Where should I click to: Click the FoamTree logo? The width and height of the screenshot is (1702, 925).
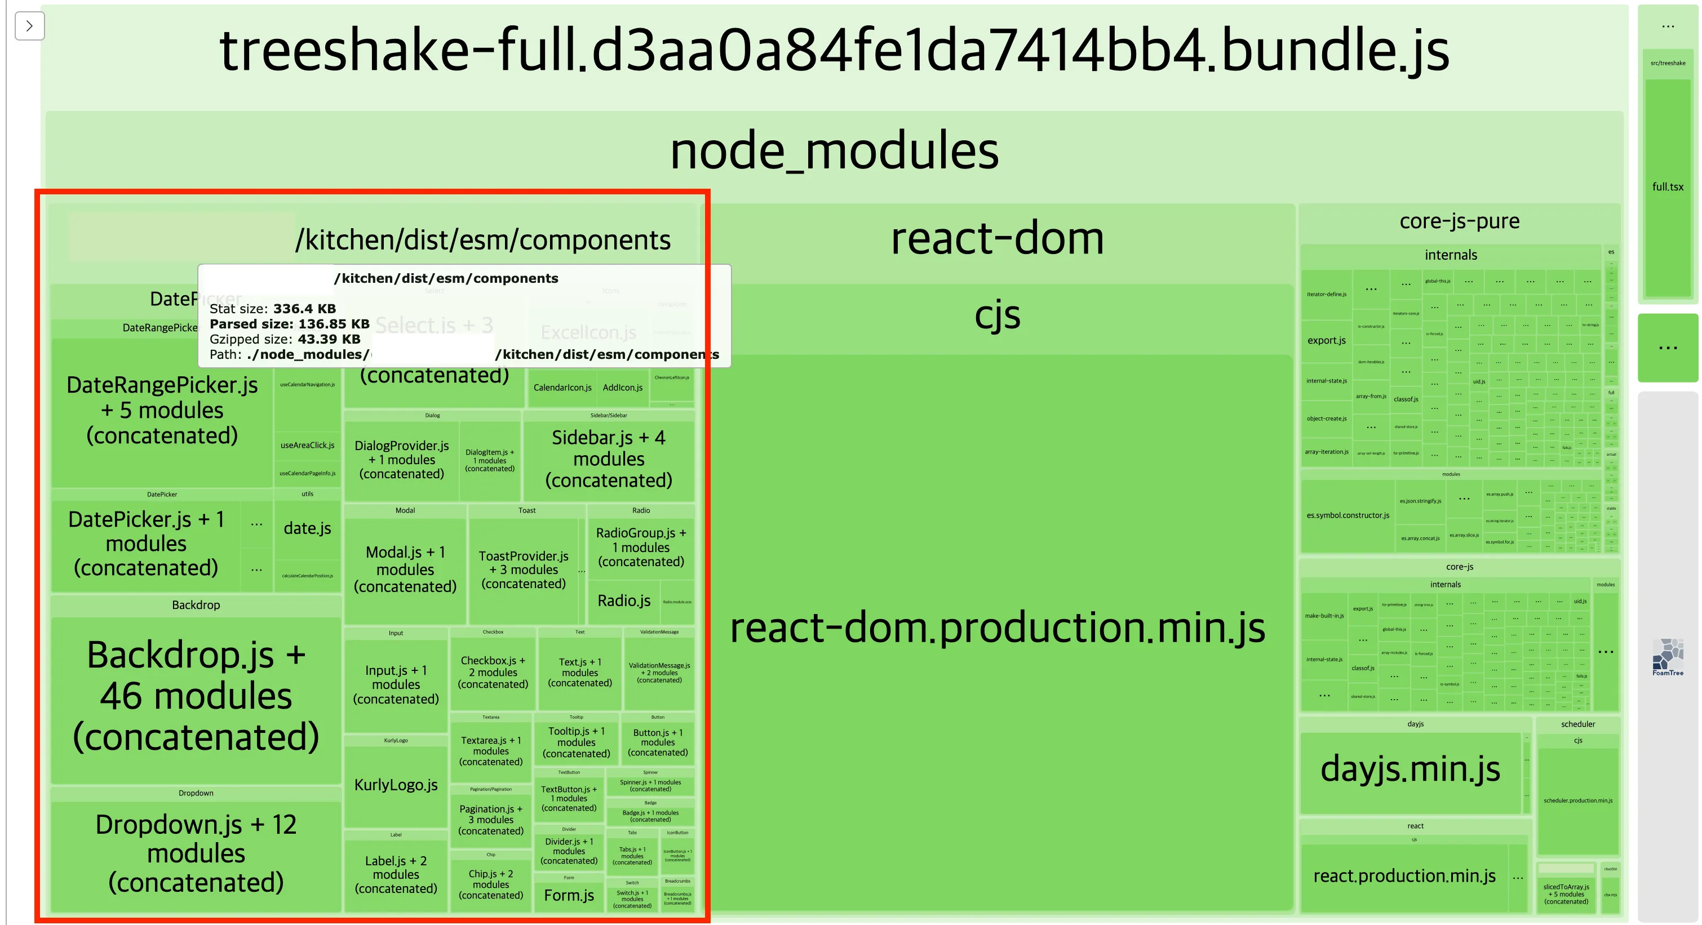pos(1668,656)
